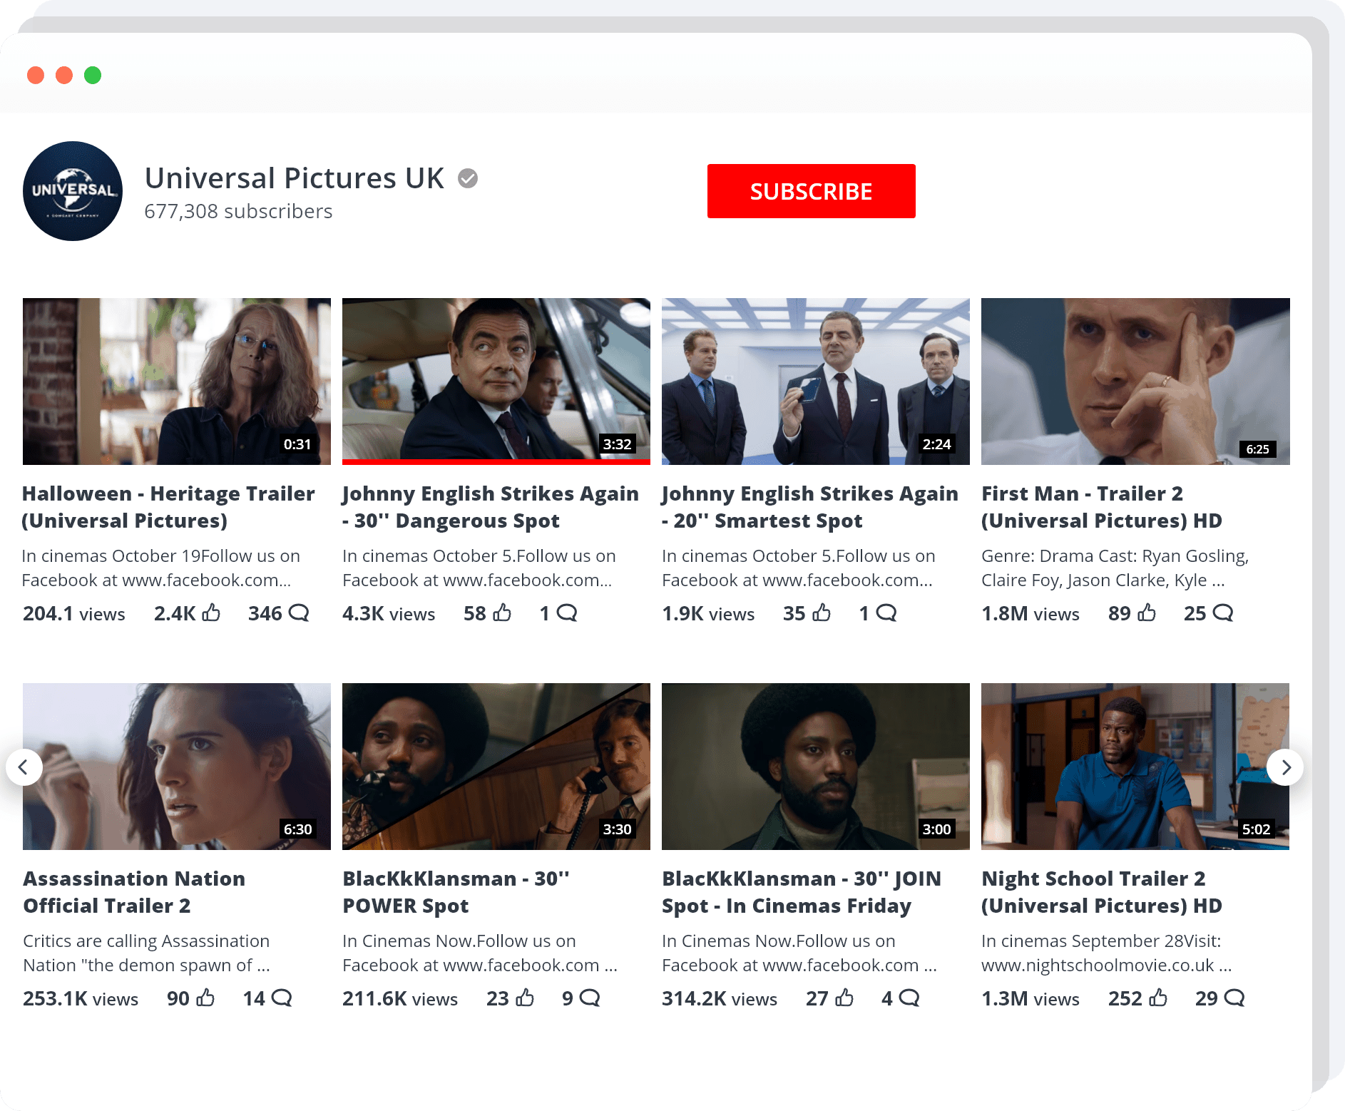Open title 'BlacKkKlansman - 30'' POWER Spot'
This screenshot has width=1345, height=1111.
coord(456,892)
